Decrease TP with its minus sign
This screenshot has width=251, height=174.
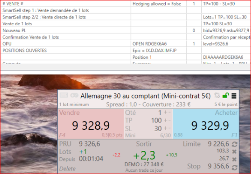point(169,120)
